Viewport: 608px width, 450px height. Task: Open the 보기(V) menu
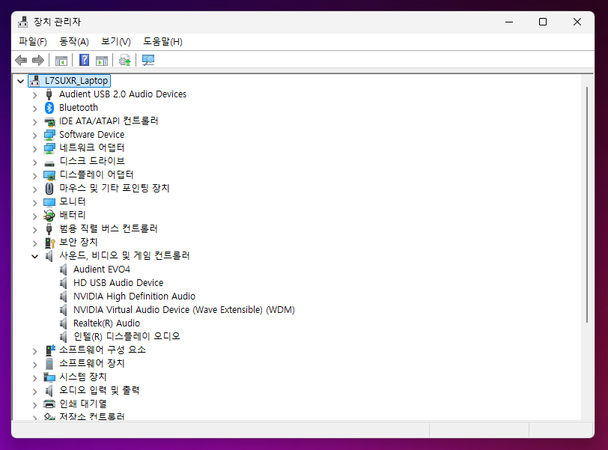point(115,41)
